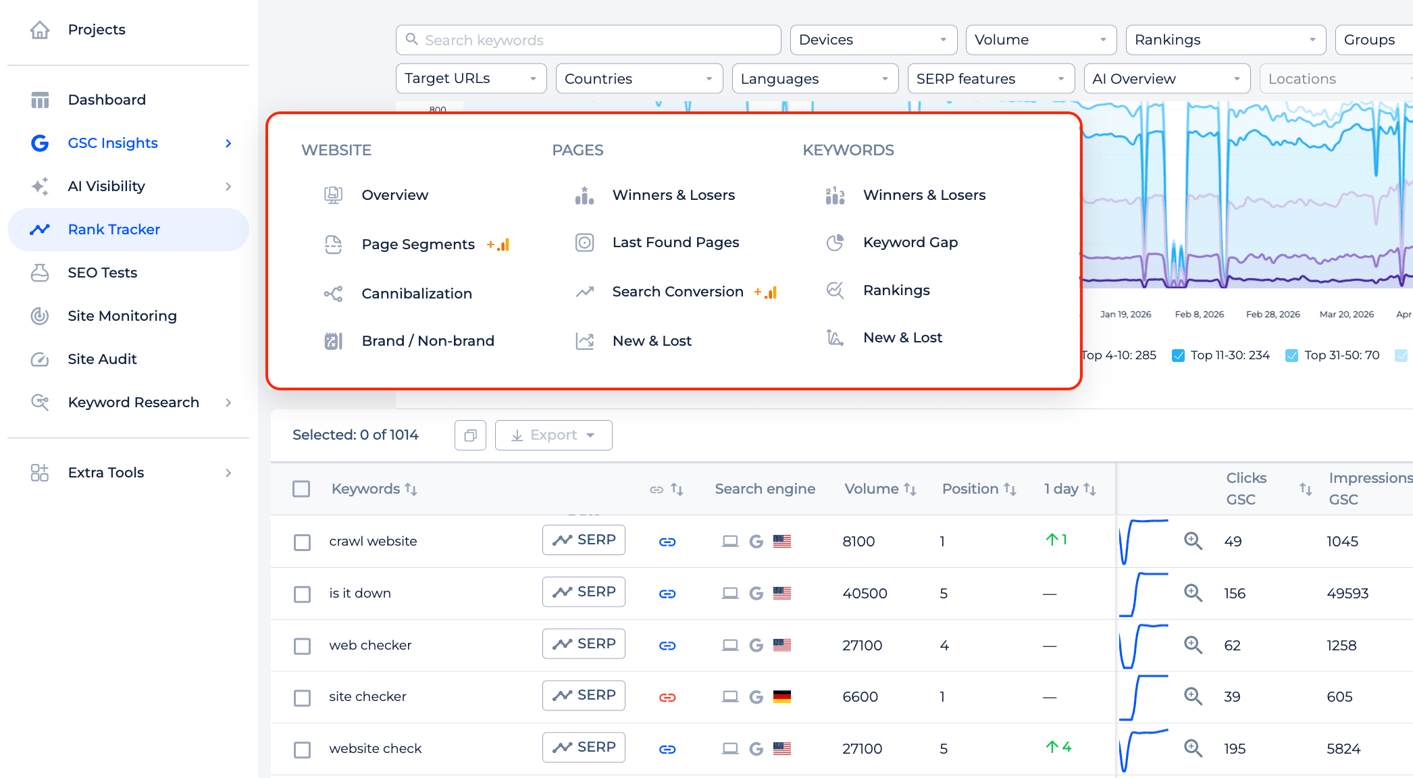Click the Site Audit gauge icon
The width and height of the screenshot is (1413, 778).
coord(40,359)
